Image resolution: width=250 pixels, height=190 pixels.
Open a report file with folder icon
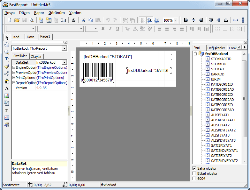[17, 20]
